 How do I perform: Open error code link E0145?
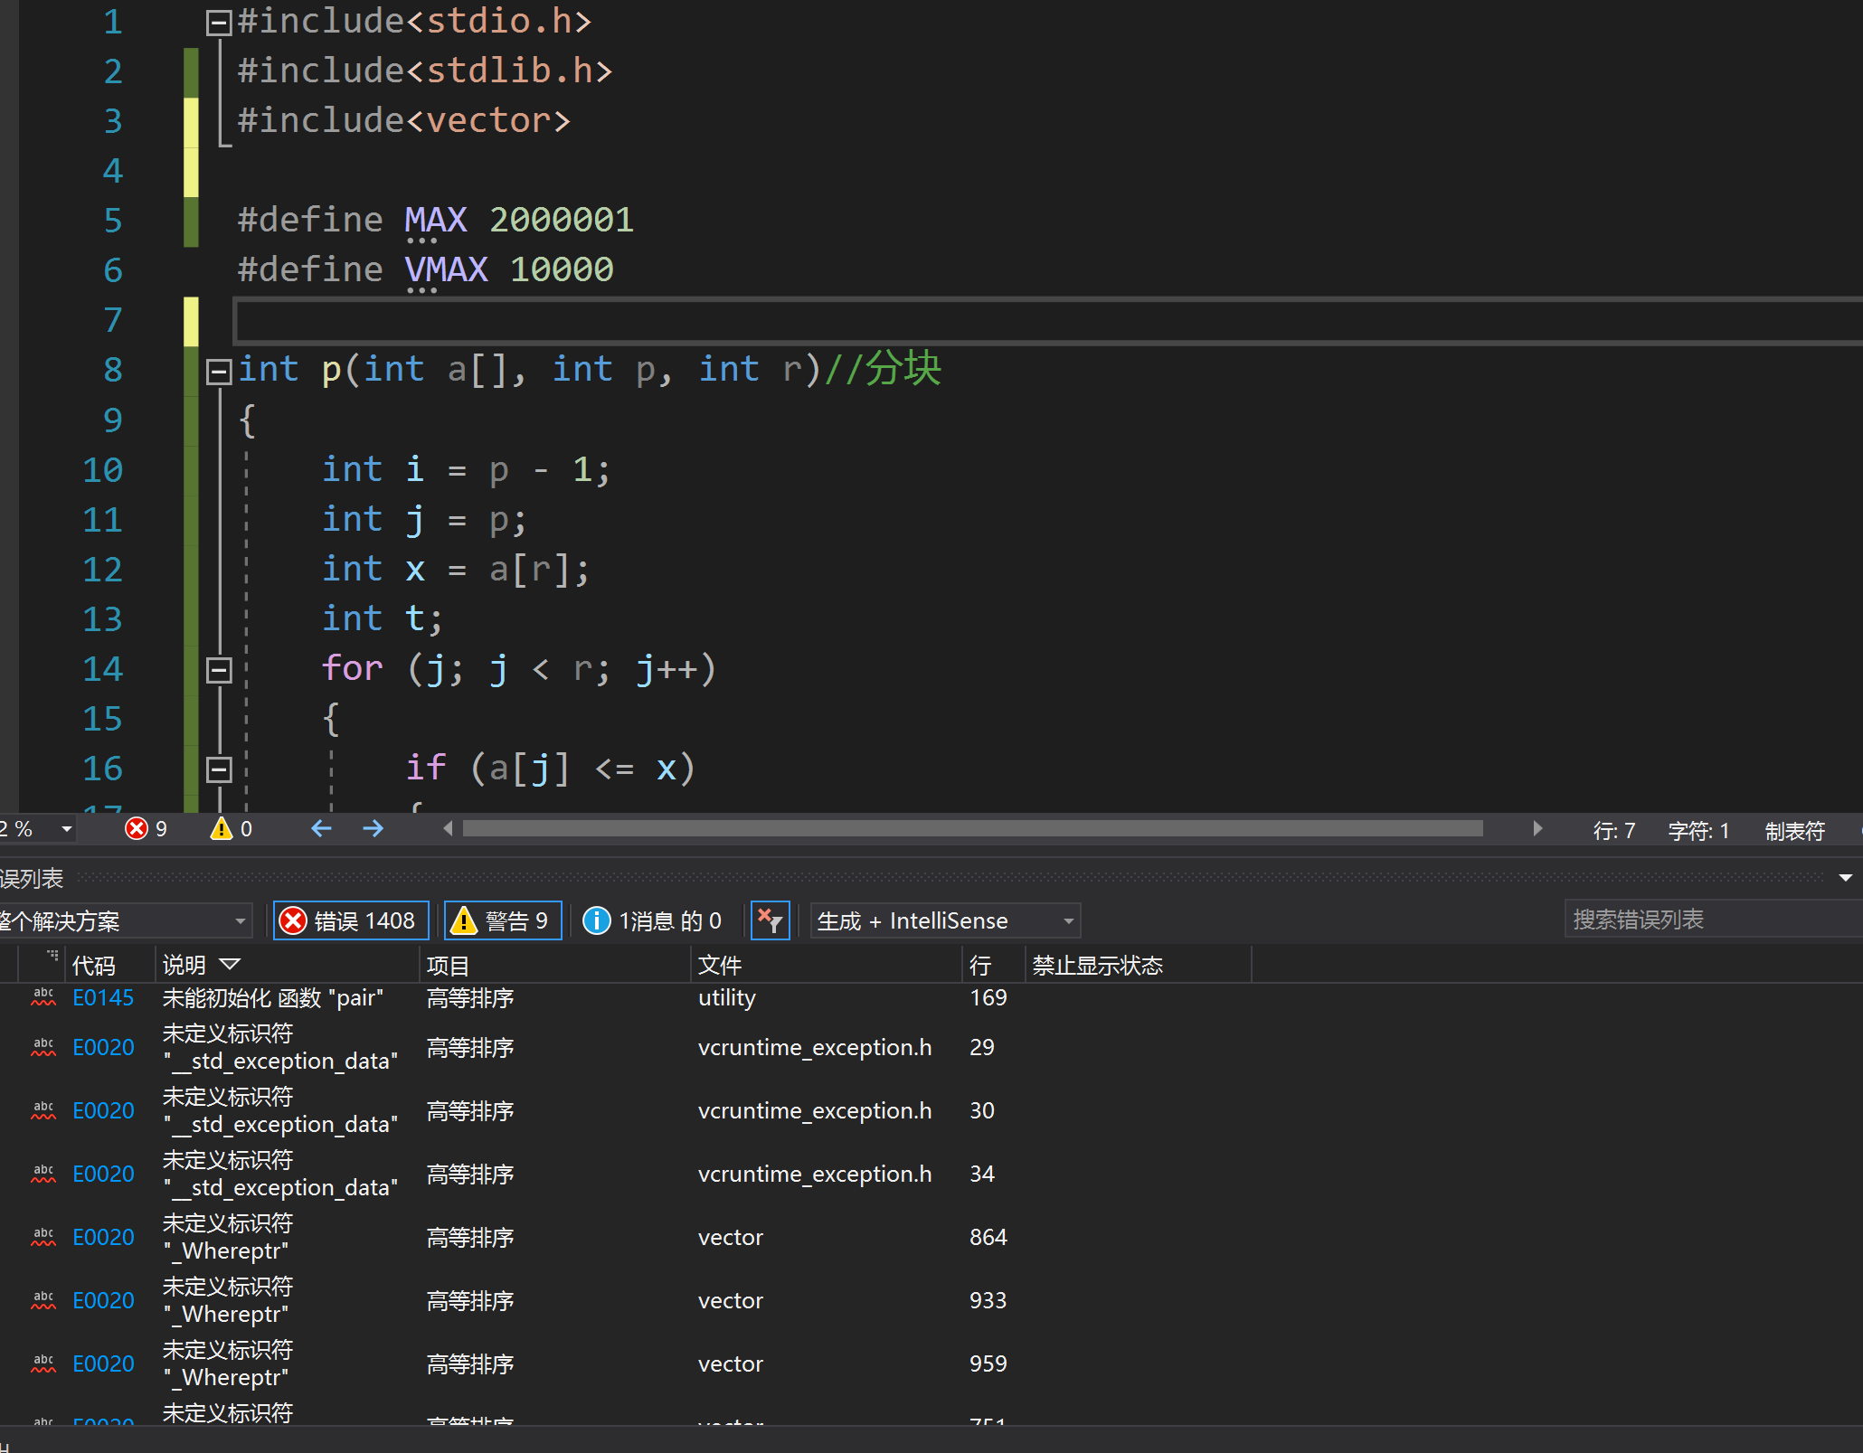click(x=103, y=998)
